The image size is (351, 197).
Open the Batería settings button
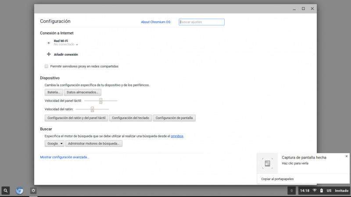tap(54, 92)
